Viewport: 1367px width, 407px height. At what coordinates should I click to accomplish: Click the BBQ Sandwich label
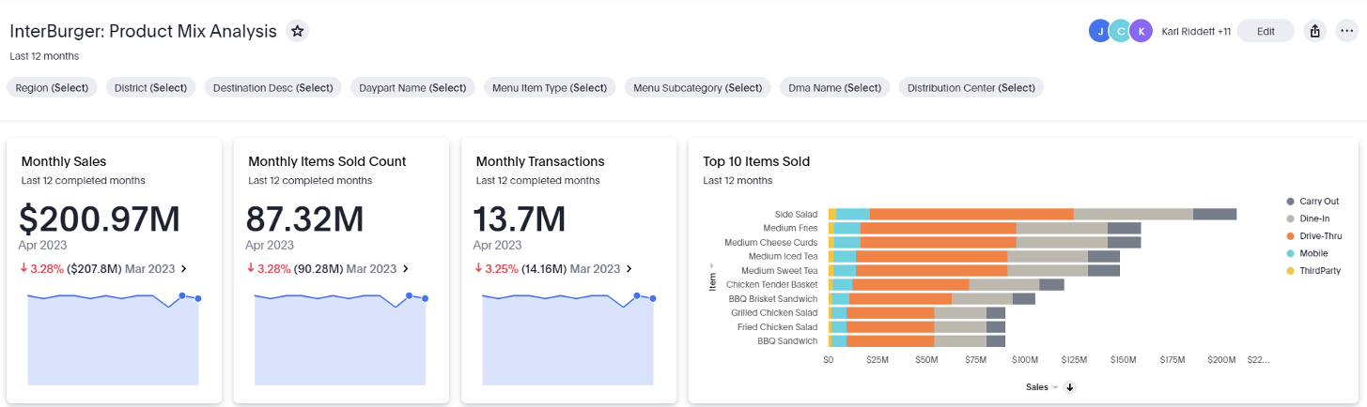tap(787, 341)
